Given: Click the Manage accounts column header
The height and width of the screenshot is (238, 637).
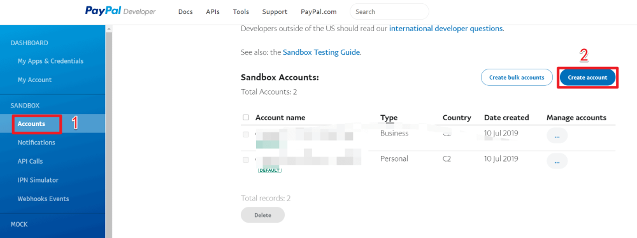Looking at the screenshot, I should pyautogui.click(x=576, y=118).
